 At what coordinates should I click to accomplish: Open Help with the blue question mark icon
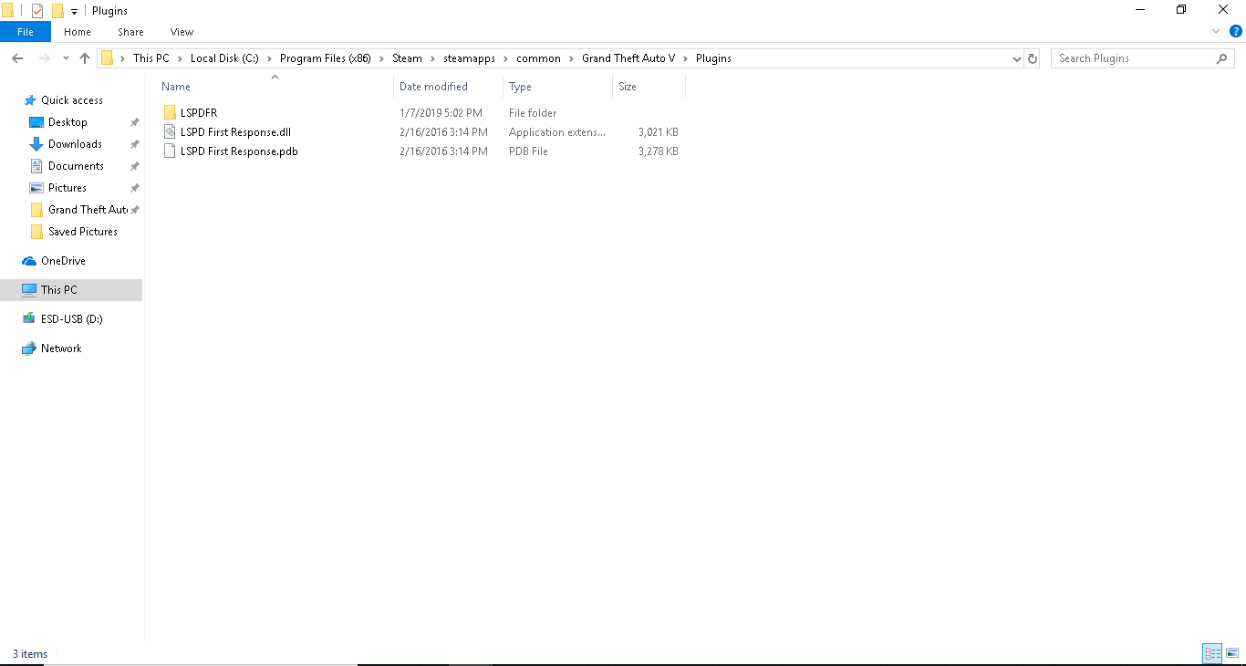(1236, 32)
